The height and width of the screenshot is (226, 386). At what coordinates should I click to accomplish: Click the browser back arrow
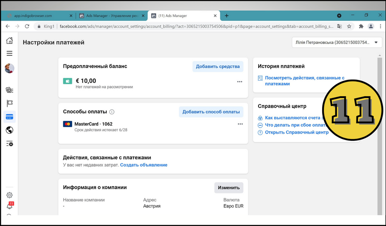click(x=8, y=26)
